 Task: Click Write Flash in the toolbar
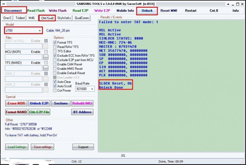(58, 10)
